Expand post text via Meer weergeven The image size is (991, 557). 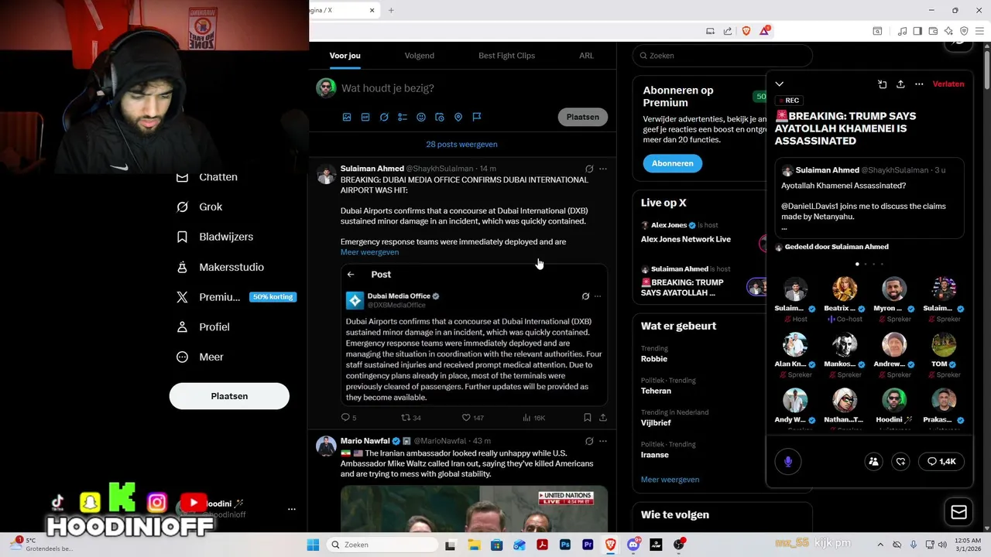[369, 252]
